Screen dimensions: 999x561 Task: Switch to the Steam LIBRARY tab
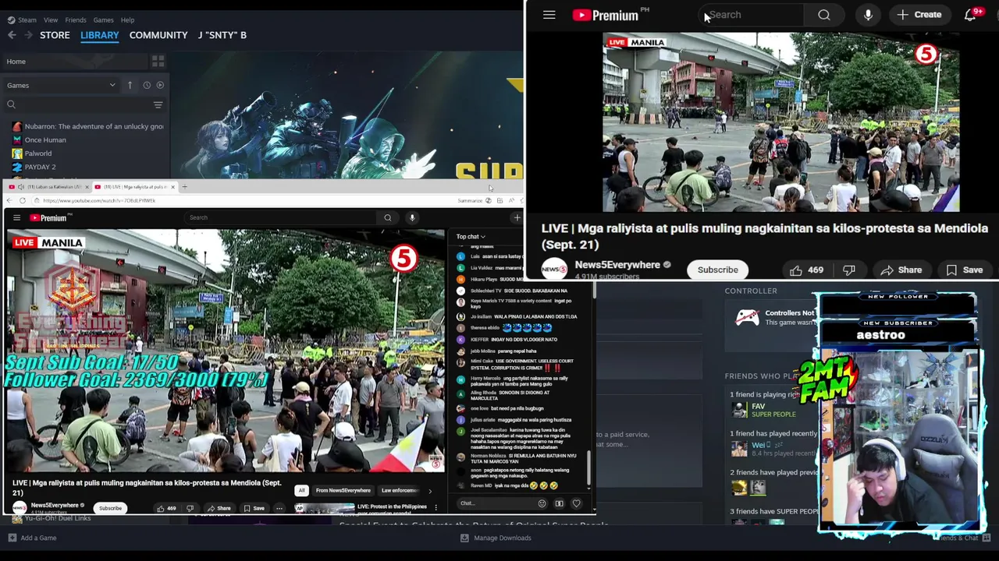[x=100, y=35]
